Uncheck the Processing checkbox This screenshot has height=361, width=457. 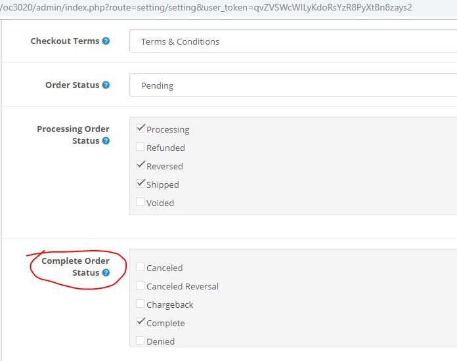point(141,128)
